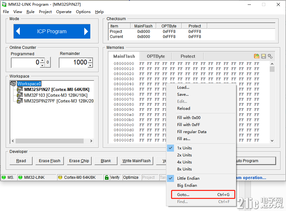Screen dimensions: 286x211
Task: Click the tools icon next to the Memories tabs
Action: (270, 56)
